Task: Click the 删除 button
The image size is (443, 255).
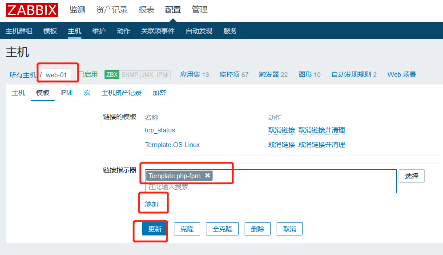Action: pos(258,229)
